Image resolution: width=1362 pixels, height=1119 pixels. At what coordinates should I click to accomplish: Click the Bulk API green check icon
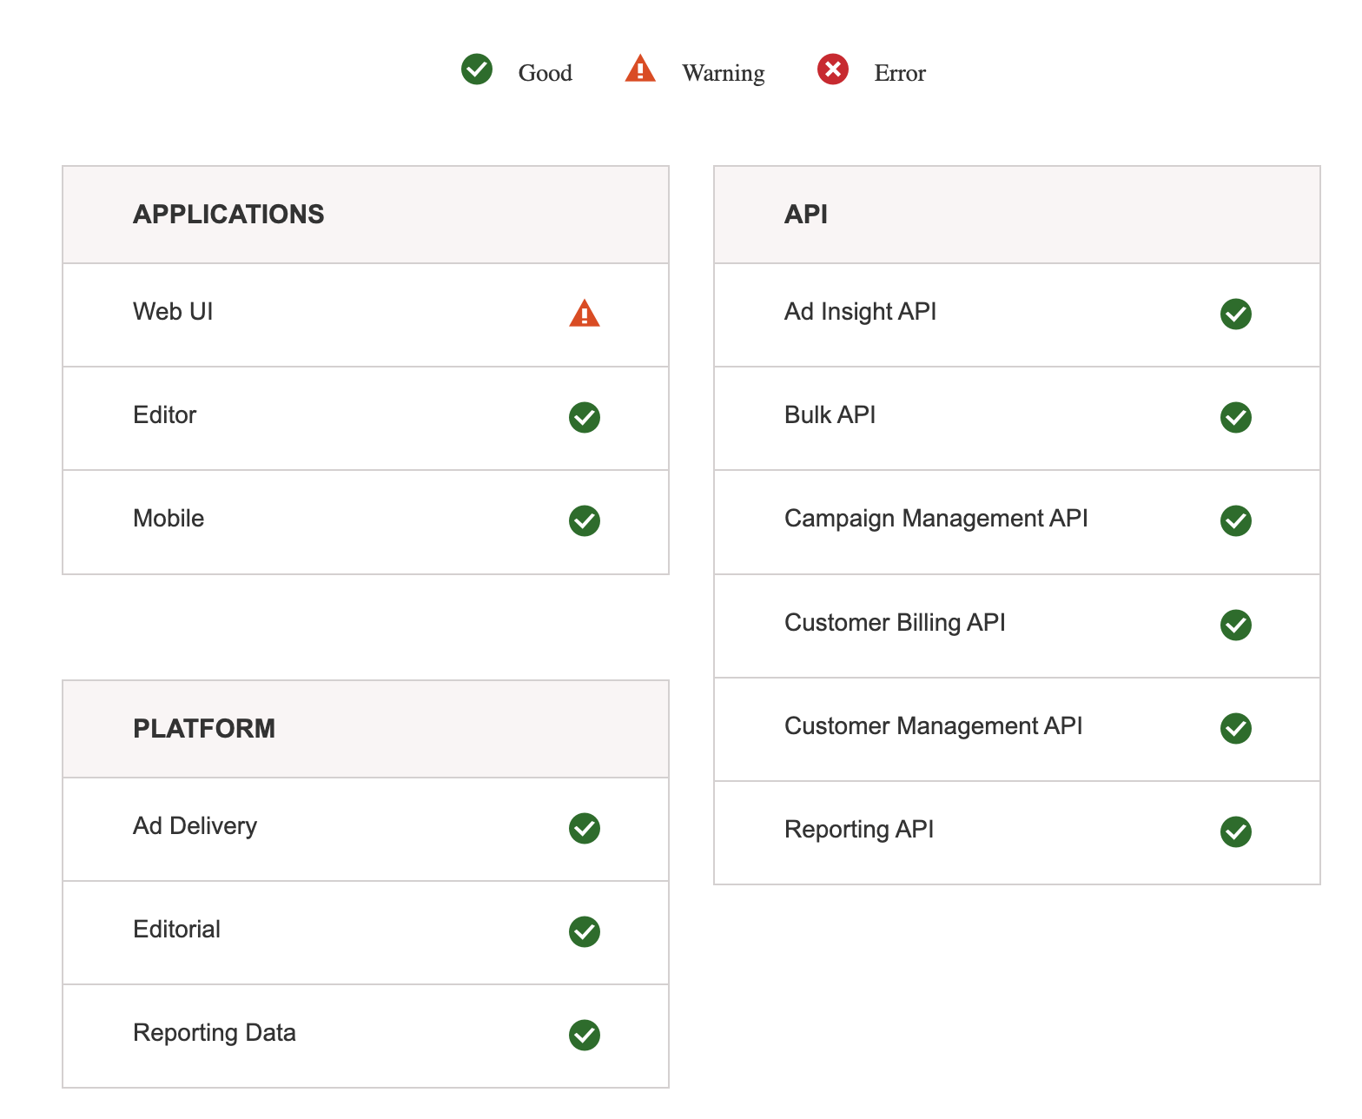click(1235, 417)
